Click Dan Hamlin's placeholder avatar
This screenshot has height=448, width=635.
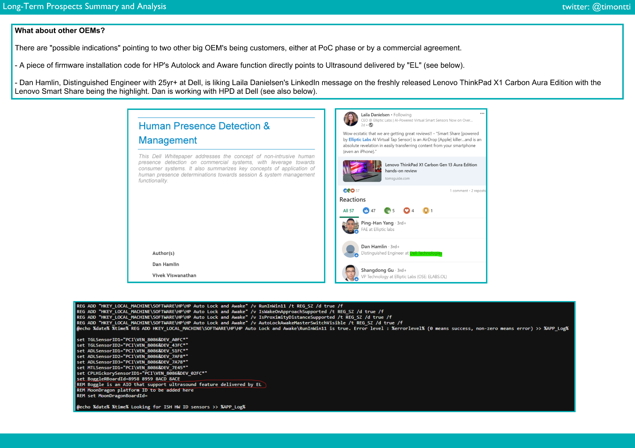(350, 250)
